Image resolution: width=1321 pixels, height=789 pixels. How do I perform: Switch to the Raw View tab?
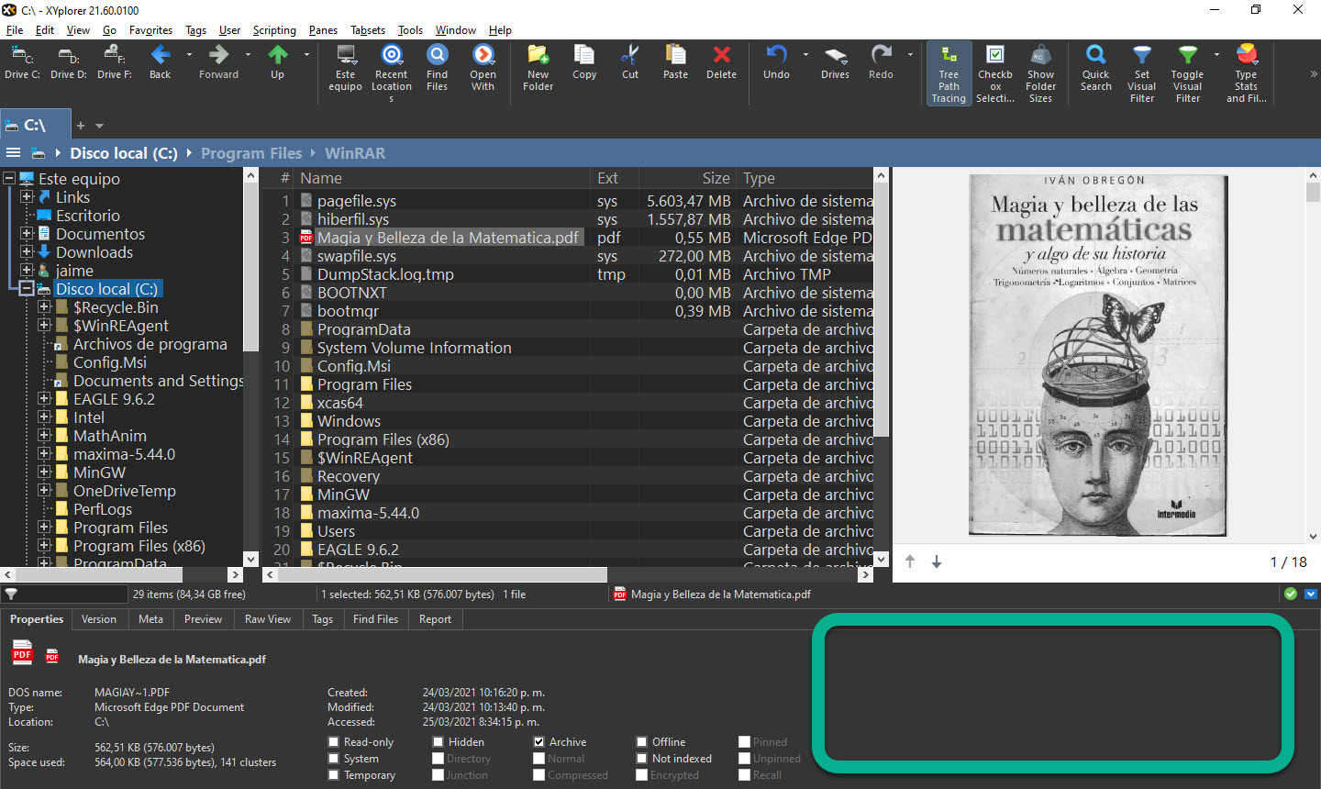click(268, 619)
